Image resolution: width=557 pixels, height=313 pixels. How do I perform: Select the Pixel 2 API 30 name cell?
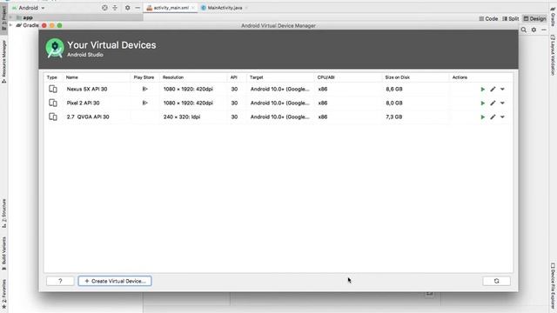83,103
